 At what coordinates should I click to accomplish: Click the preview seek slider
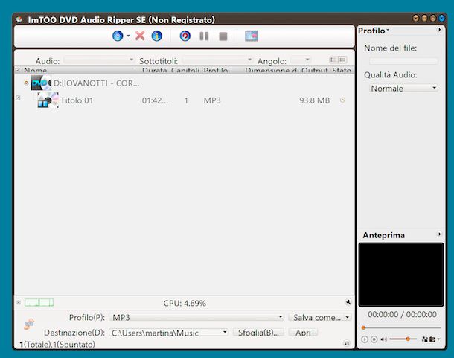pos(401,327)
